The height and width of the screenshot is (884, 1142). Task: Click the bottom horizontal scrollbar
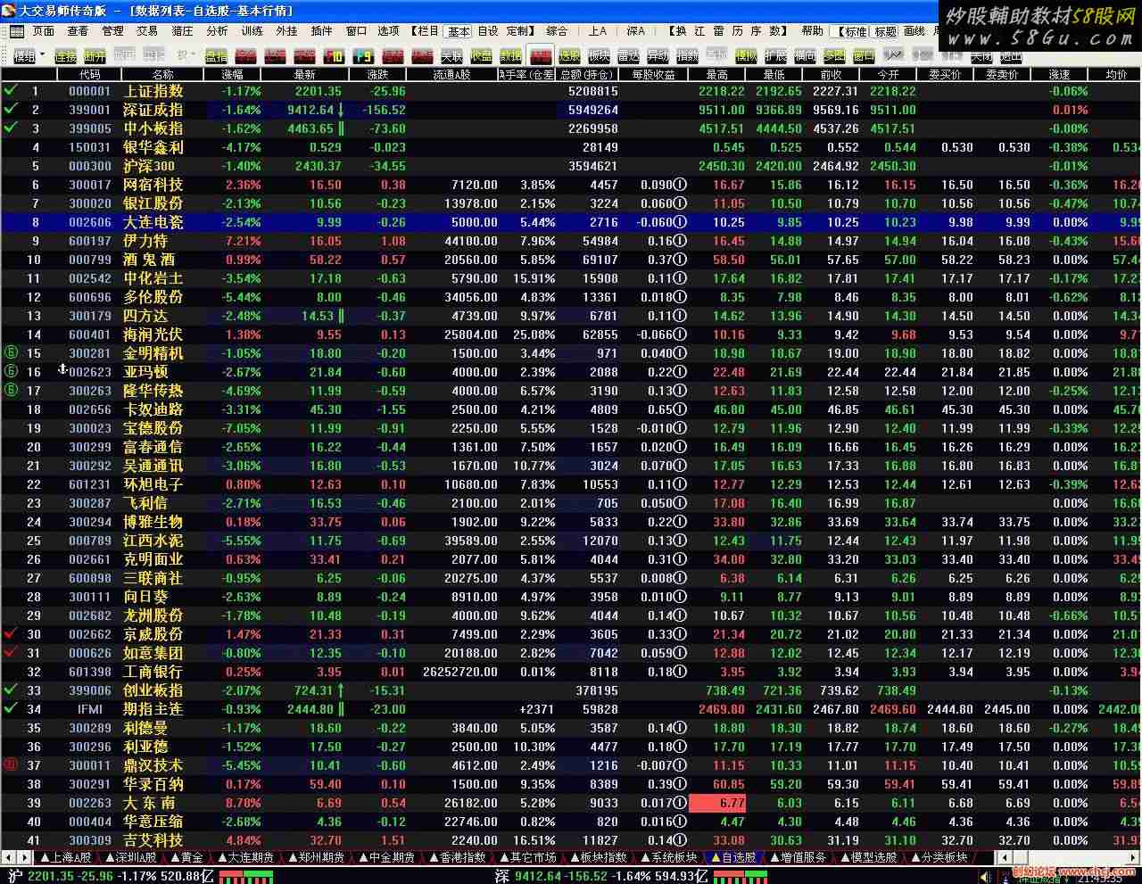pyautogui.click(x=1067, y=857)
